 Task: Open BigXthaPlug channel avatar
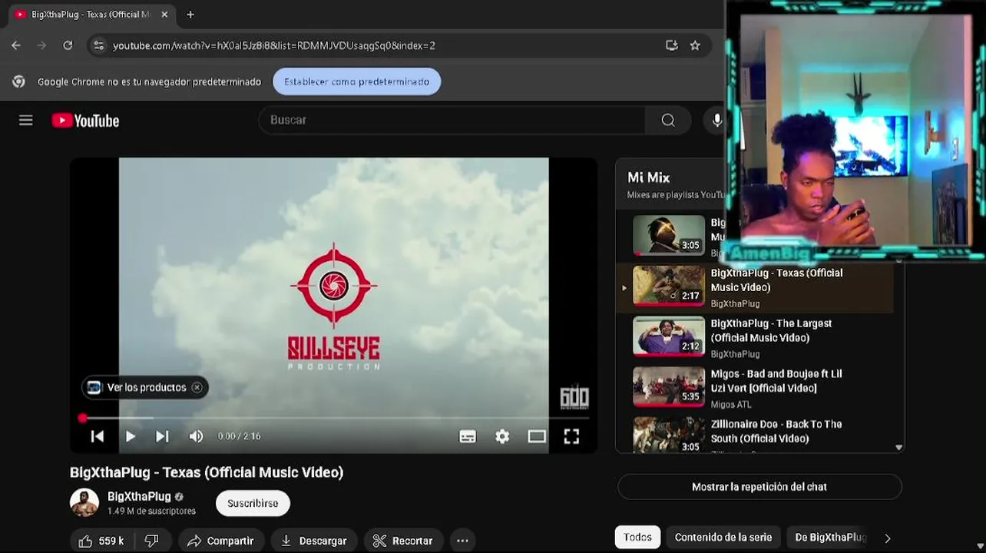(84, 503)
